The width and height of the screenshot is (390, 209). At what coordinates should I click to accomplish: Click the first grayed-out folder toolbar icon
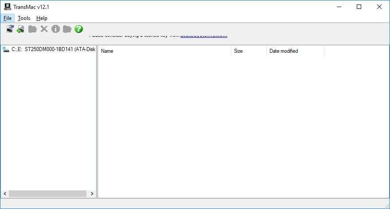pos(32,29)
